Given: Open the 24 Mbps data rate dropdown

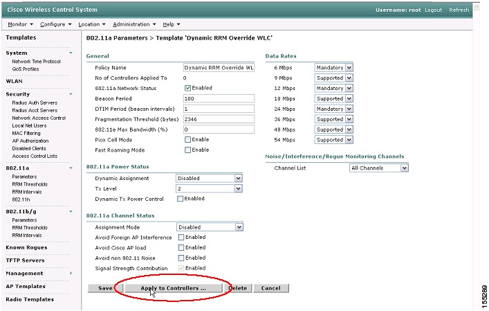Looking at the screenshot, I should pos(333,109).
